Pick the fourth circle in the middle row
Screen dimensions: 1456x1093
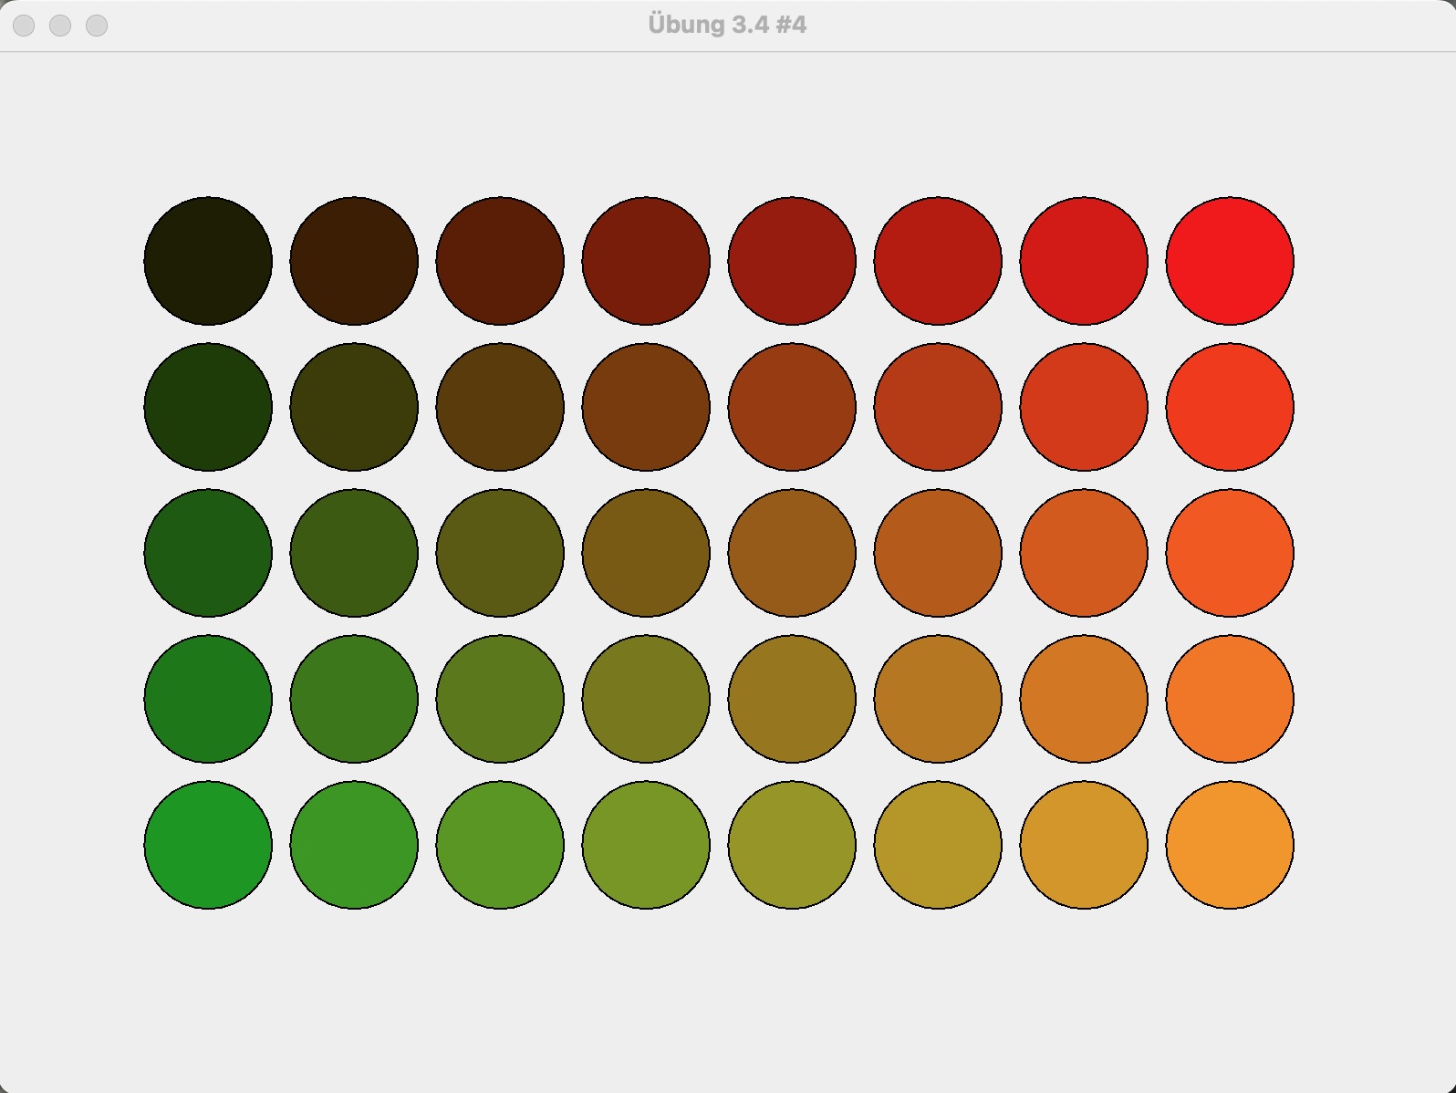pos(646,553)
